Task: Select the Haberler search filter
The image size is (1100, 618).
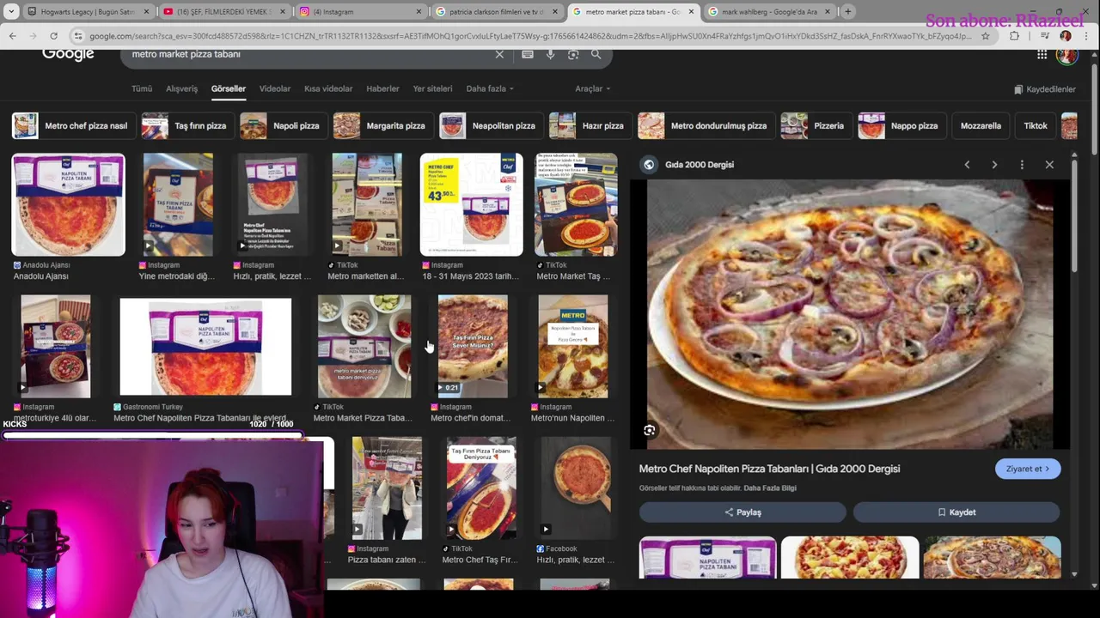Action: click(x=382, y=88)
